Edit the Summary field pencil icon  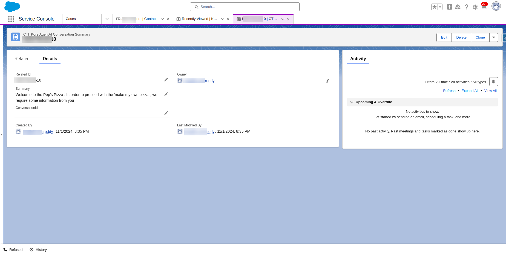166,94
